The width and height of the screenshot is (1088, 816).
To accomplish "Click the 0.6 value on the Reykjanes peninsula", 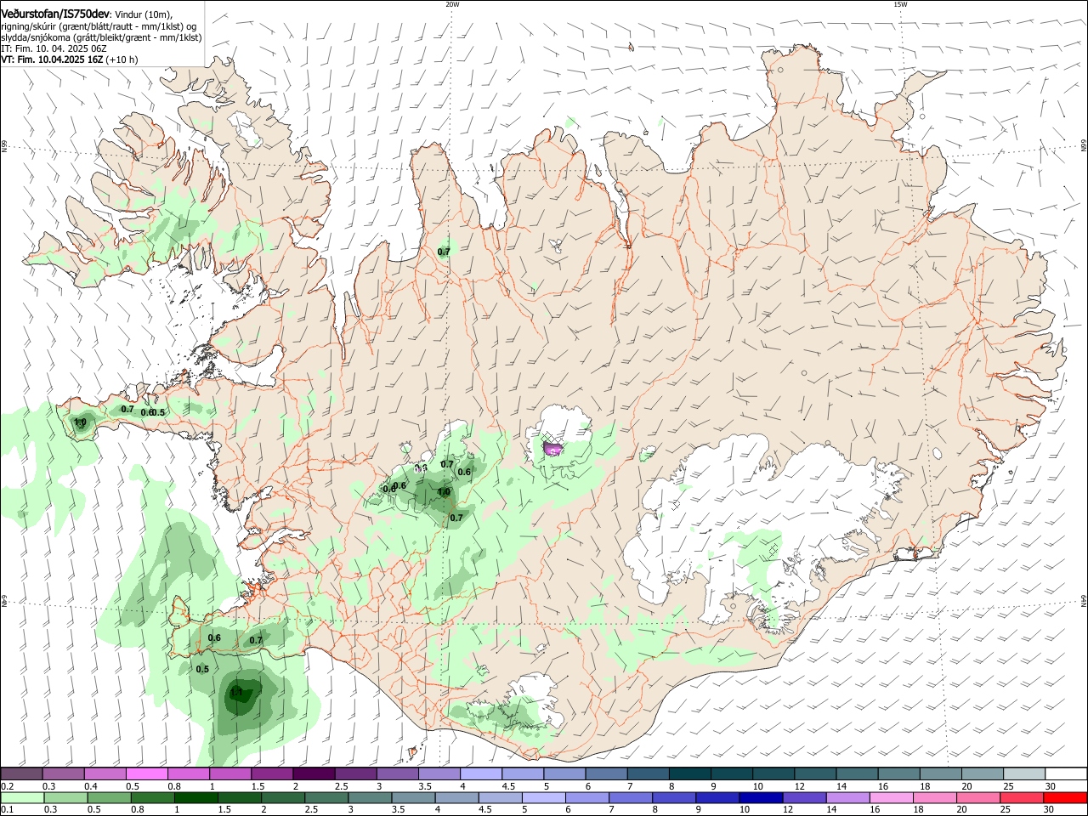I will tap(214, 638).
